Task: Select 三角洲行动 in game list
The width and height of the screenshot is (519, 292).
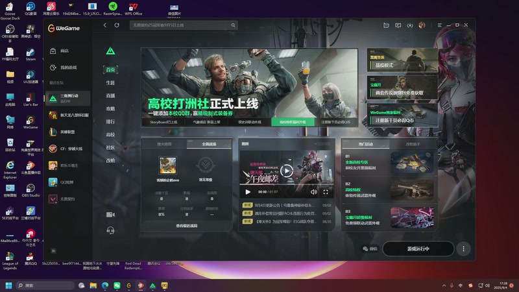Action: (67, 99)
